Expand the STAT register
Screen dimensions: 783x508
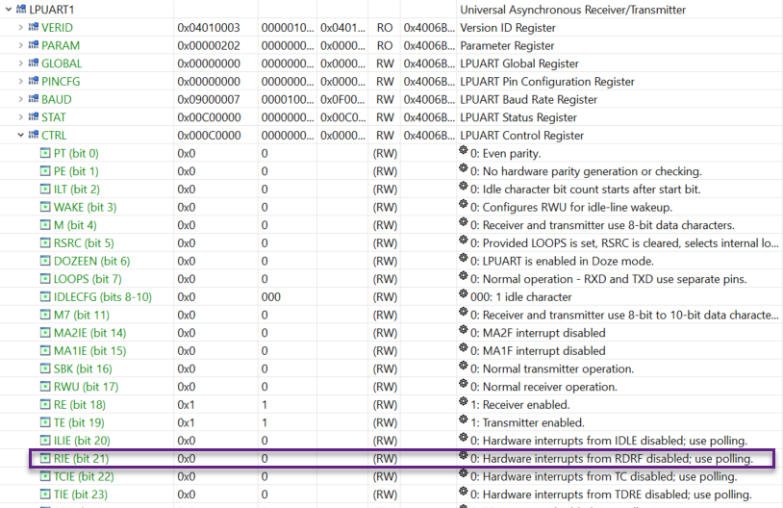20,117
